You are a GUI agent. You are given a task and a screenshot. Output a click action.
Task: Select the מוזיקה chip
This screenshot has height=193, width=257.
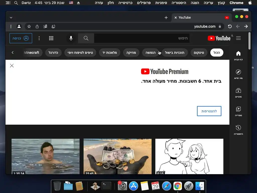tap(131, 53)
